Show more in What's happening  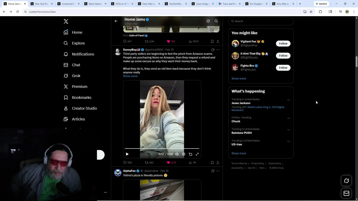[239, 153]
